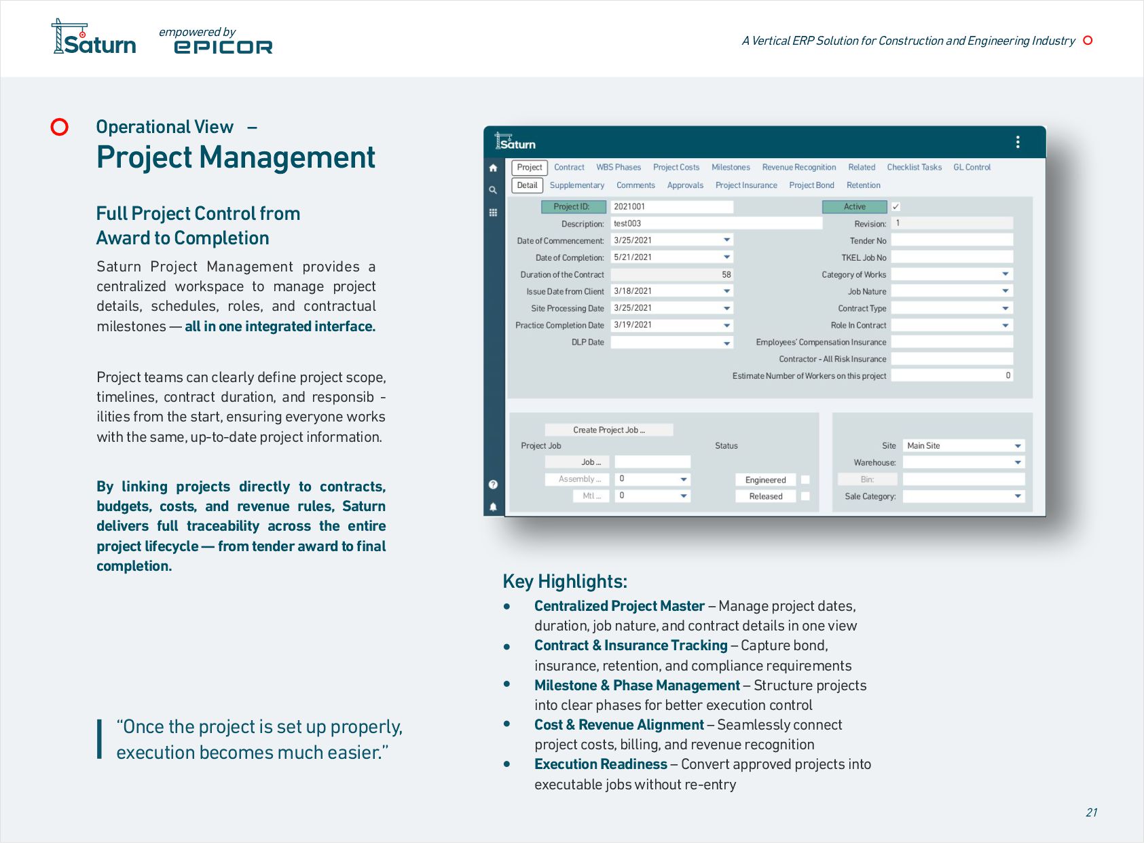The height and width of the screenshot is (843, 1144).
Task: Open the Practice Completion Date dropdown
Action: pyautogui.click(x=726, y=325)
